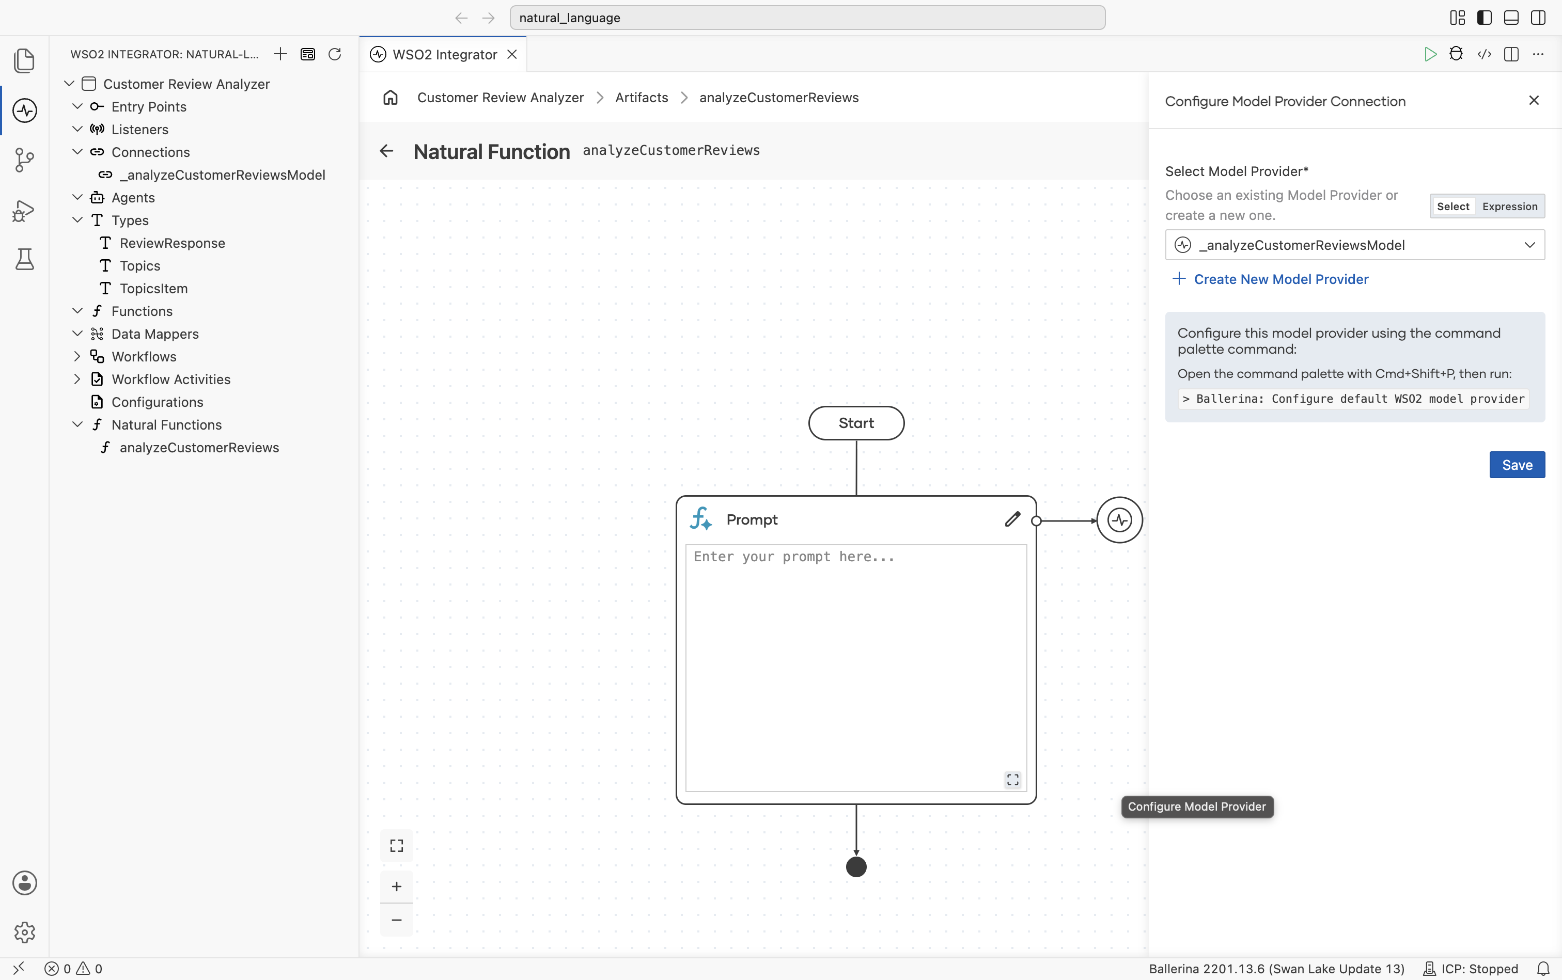1562x980 pixels.
Task: Save the model provider connection
Action: pyautogui.click(x=1517, y=465)
